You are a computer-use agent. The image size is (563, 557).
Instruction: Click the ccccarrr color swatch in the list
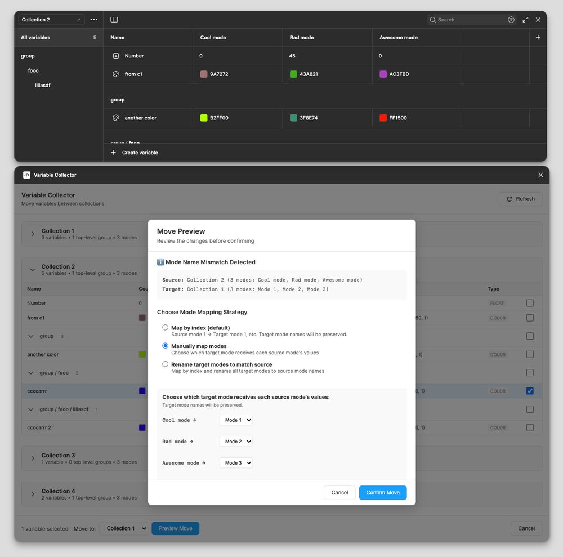click(x=142, y=391)
